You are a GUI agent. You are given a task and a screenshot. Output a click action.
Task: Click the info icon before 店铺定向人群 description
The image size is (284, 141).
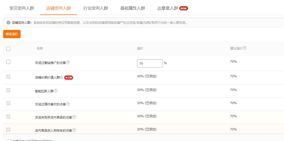(x=8, y=23)
